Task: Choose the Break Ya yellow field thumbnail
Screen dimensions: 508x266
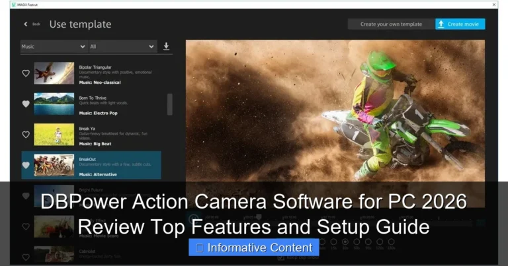Action: coord(54,135)
